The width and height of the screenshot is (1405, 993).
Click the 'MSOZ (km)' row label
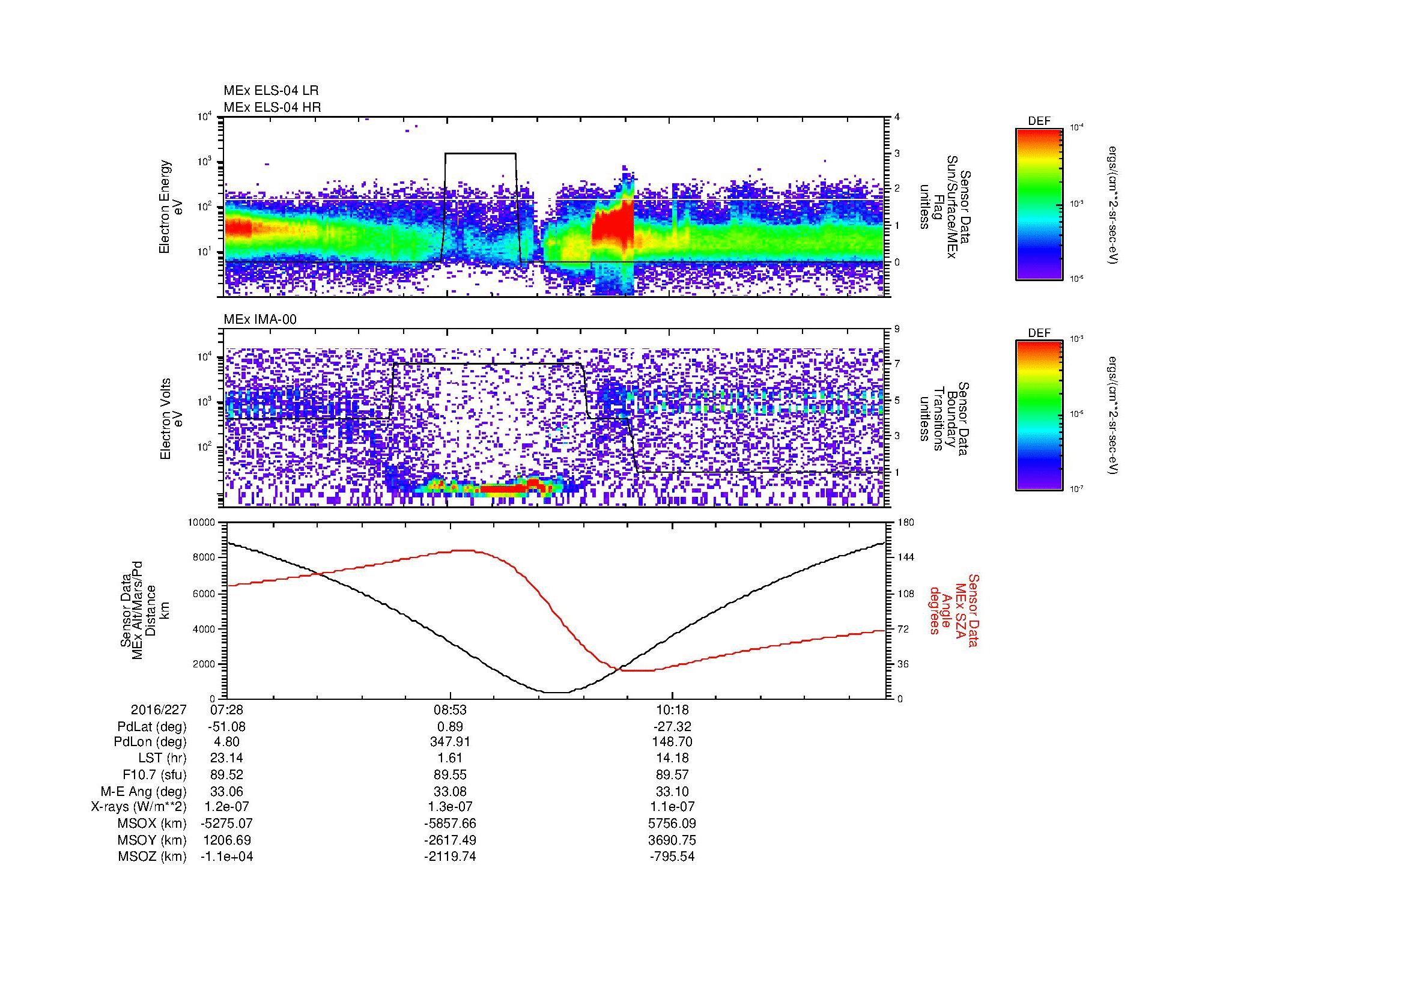pos(153,857)
